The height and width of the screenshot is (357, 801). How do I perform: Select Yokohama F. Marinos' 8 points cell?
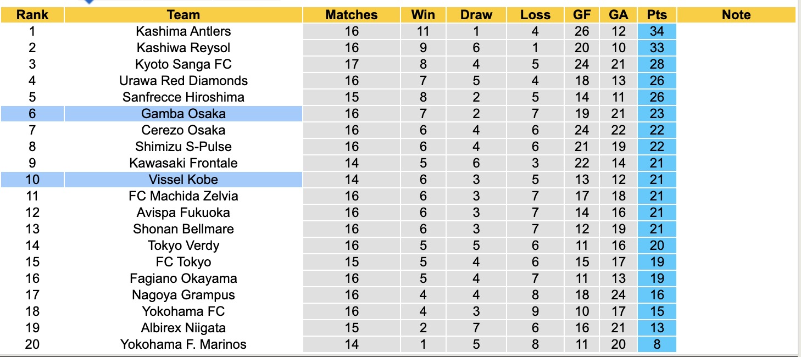657,344
